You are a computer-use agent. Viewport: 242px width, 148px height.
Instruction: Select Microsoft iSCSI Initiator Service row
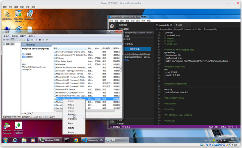click(87, 93)
